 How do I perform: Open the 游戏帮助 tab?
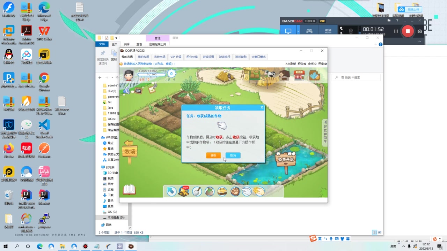pyautogui.click(x=241, y=57)
